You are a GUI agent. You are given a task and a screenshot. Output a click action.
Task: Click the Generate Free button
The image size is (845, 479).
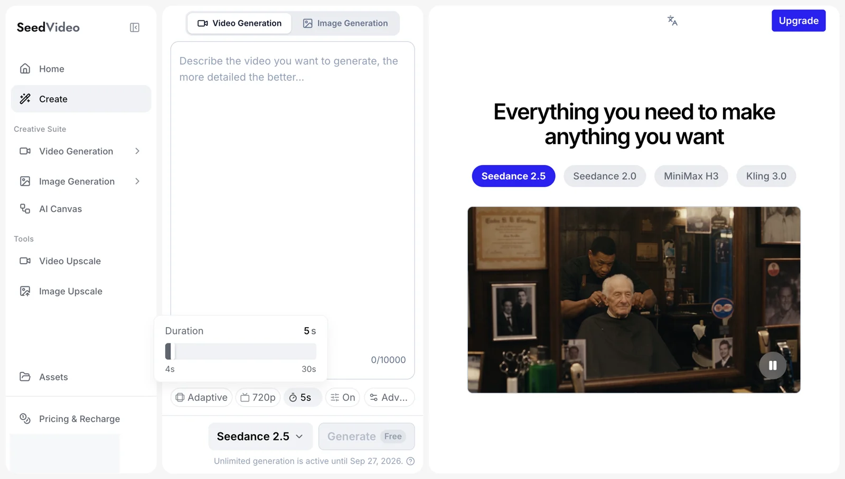pos(367,436)
